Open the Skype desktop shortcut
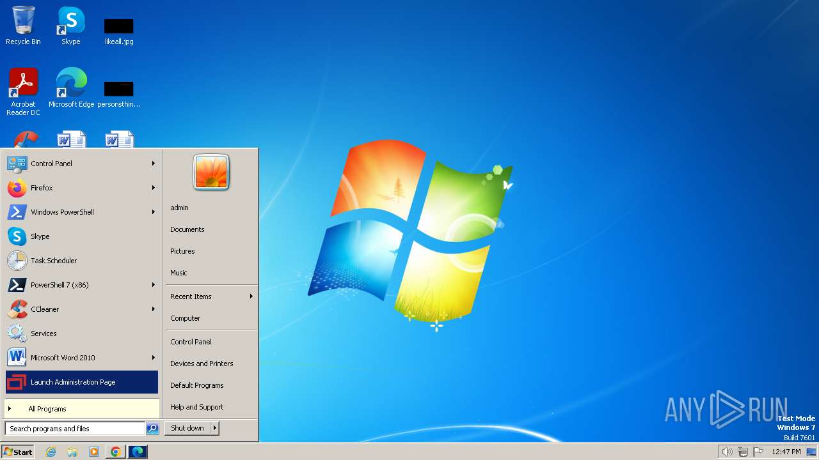Viewport: 819px width, 460px height. (70, 26)
